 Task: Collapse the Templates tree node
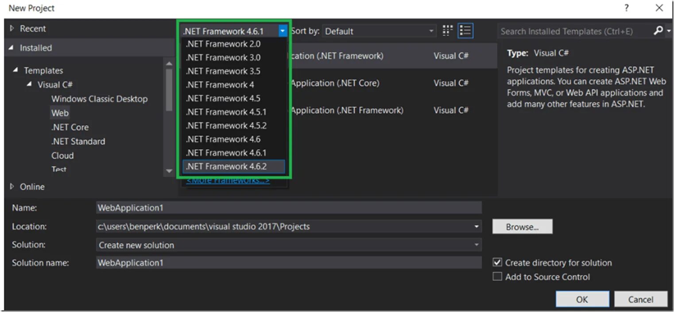pyautogui.click(x=16, y=70)
